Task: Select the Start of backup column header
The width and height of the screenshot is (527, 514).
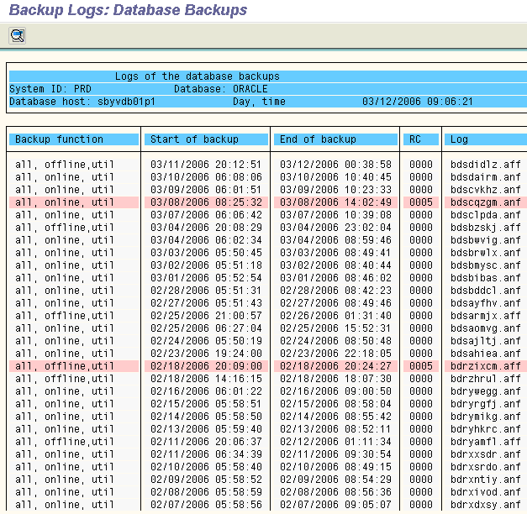Action: click(206, 139)
